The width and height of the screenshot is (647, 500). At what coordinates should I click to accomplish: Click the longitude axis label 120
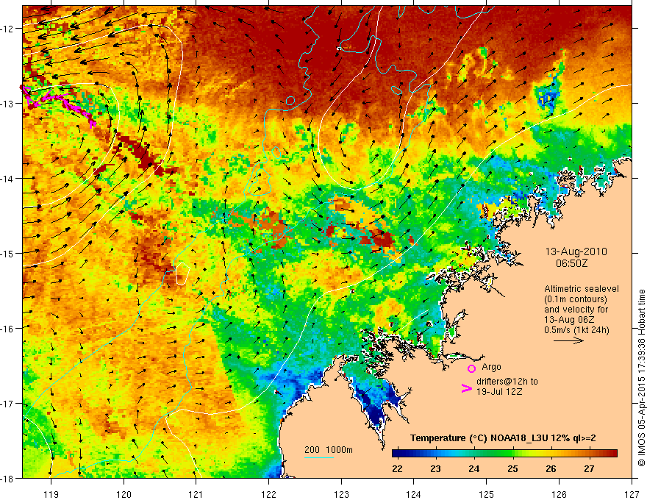(x=124, y=494)
